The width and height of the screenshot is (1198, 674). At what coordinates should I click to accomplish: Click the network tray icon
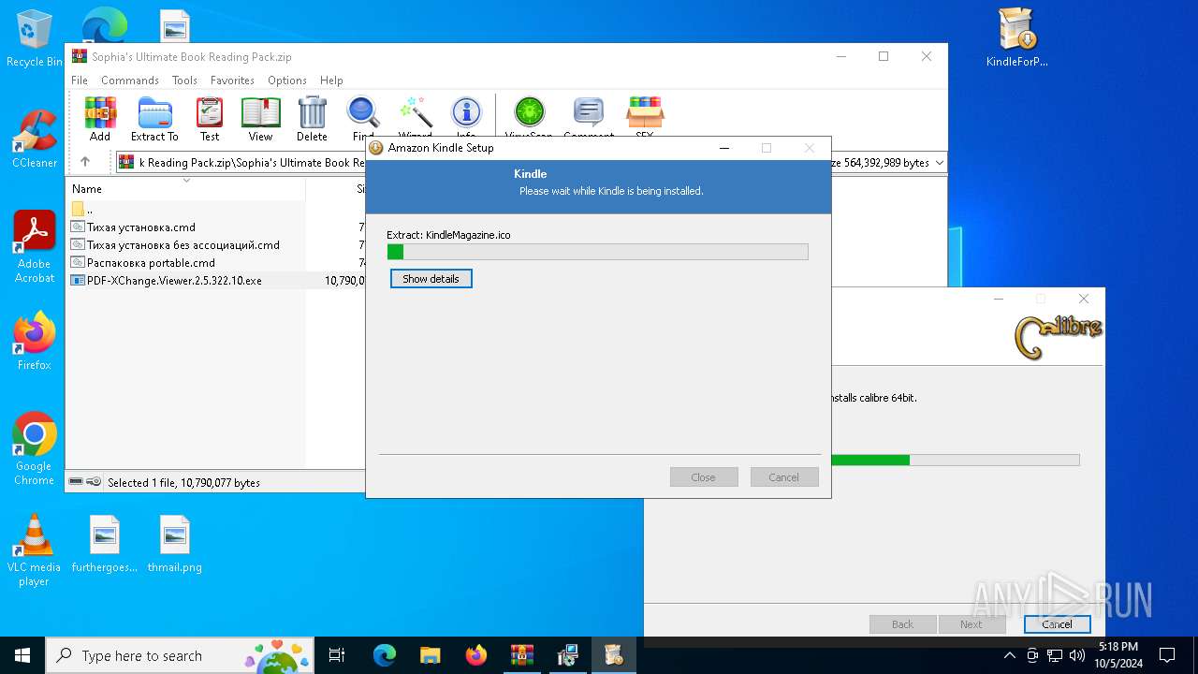1054,655
